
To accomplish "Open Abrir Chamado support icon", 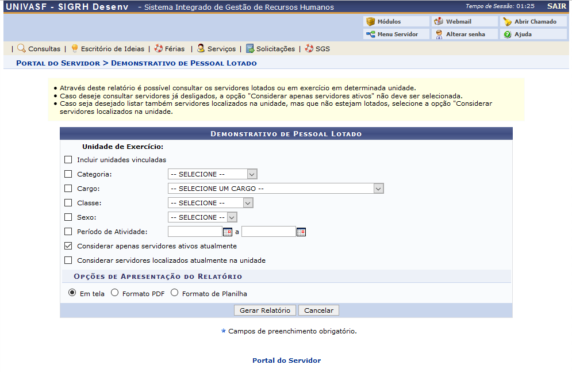I will [x=507, y=22].
